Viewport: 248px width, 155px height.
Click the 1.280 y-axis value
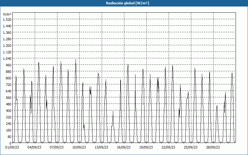pyautogui.click(x=7, y=39)
